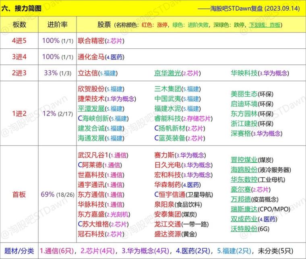
Task: Select the stock C海峡创新
Action: pos(93,118)
